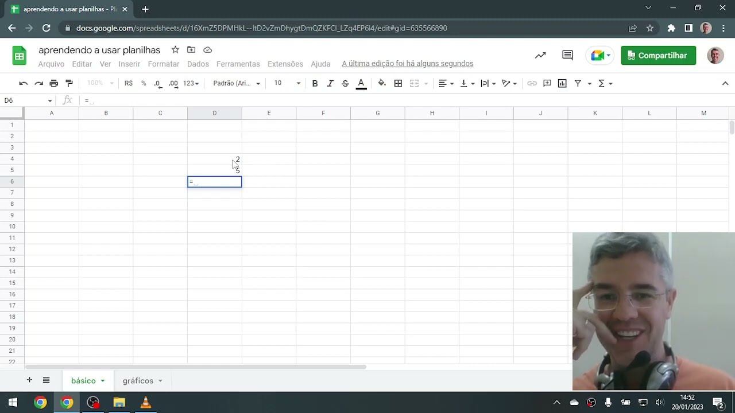Star the spreadsheet document
This screenshot has width=735, height=413.
tap(175, 50)
